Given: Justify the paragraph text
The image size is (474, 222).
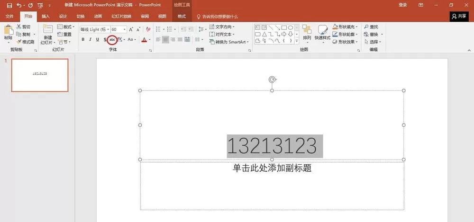Looking at the screenshot, I should (x=180, y=40).
